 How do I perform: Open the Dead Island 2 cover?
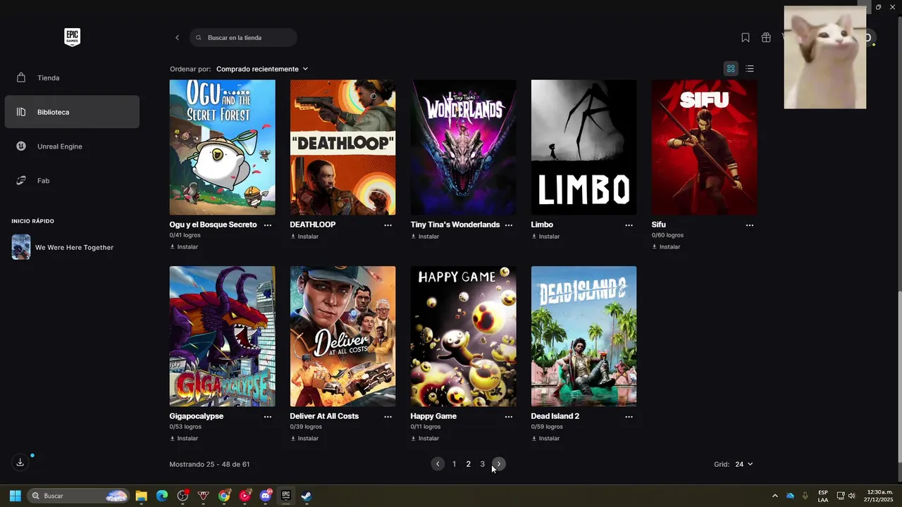pos(583,336)
